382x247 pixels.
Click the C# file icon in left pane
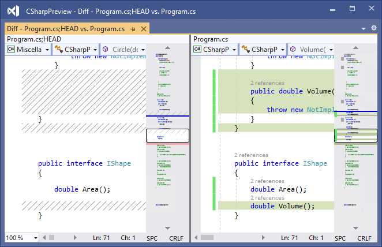pos(11,49)
